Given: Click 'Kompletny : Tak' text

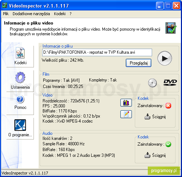Looking at the screenshot, I should pos(103,80).
